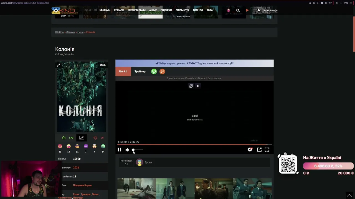Open the Південна Корея country link
The image size is (355, 199).
tap(82, 185)
